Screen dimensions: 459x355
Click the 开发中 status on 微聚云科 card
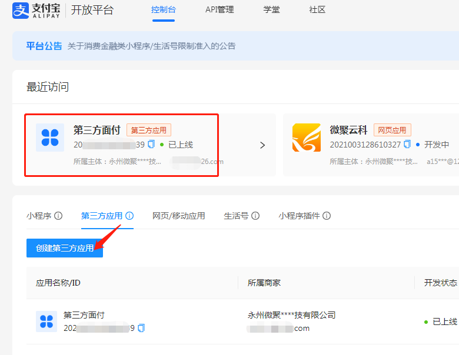(x=433, y=145)
